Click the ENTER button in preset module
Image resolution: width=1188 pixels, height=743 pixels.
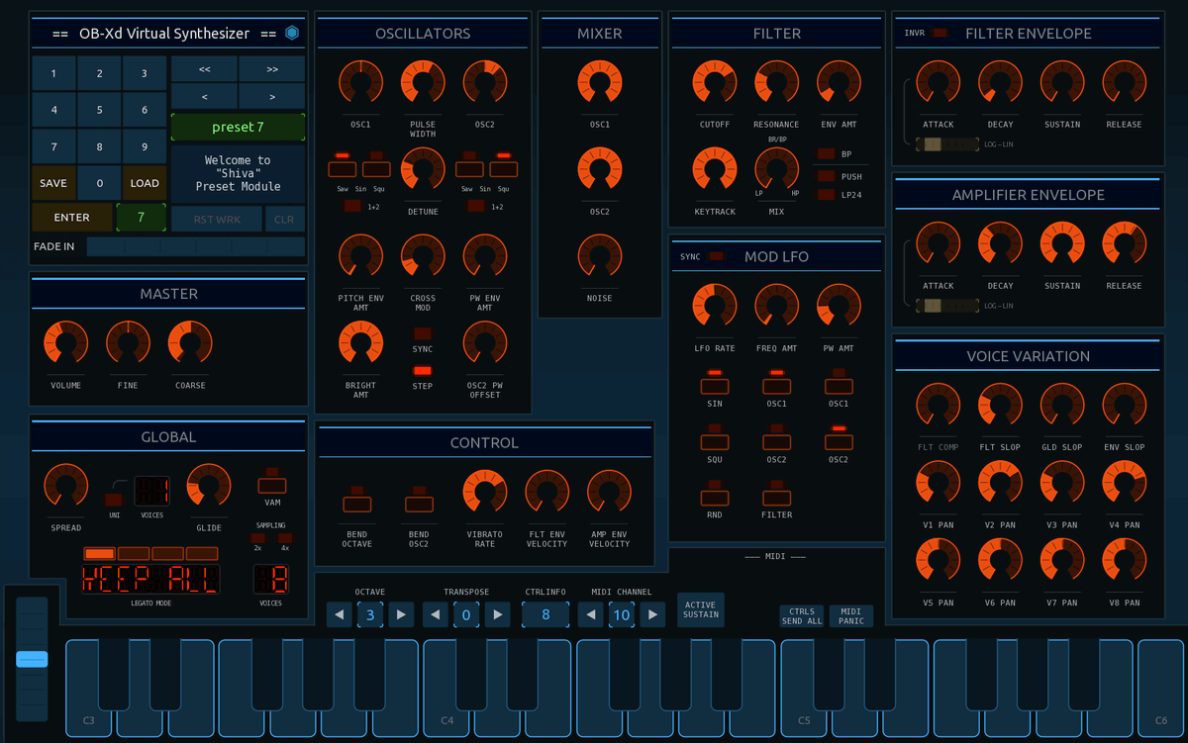[72, 218]
